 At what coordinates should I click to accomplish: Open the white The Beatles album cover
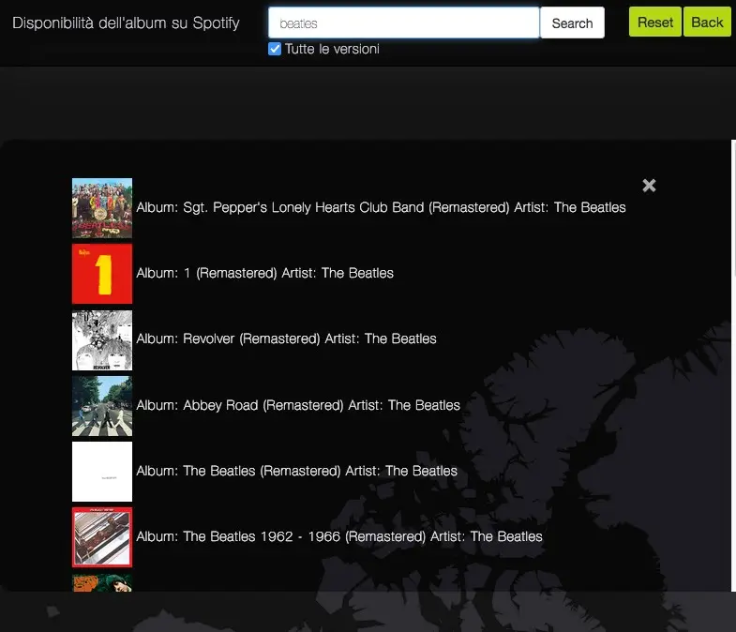coord(102,472)
